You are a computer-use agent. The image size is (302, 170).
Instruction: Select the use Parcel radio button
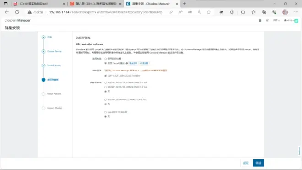pyautogui.click(x=105, y=63)
